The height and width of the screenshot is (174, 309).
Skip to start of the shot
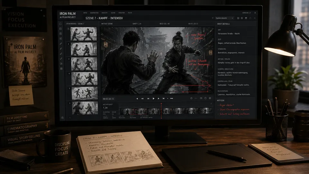(148, 99)
